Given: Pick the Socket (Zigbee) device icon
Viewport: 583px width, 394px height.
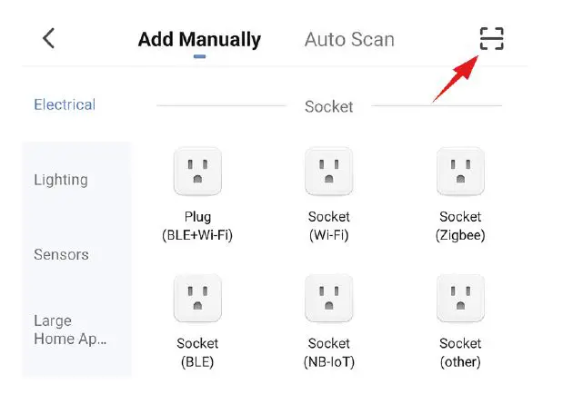Looking at the screenshot, I should (x=460, y=171).
